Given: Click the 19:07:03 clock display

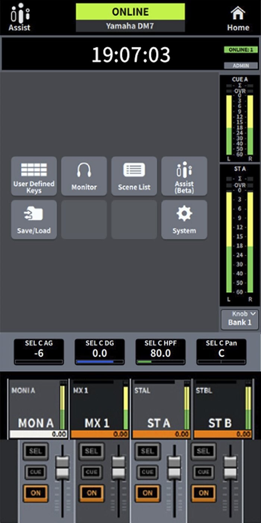Looking at the screenshot, I should coord(131,55).
